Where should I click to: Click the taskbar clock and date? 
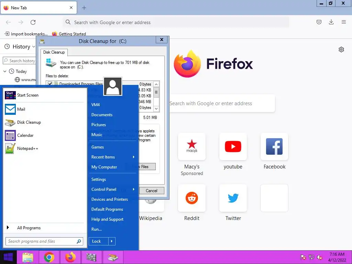point(337,257)
